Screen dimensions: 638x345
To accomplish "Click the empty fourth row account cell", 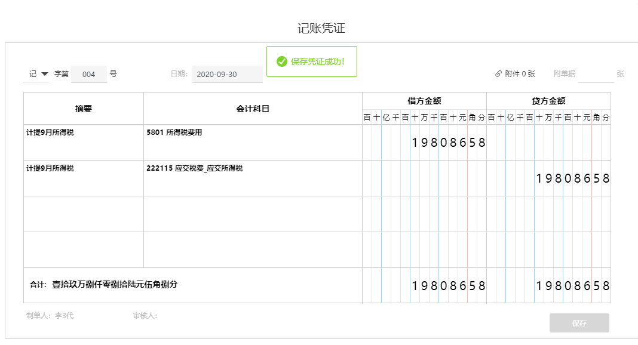I will point(253,249).
